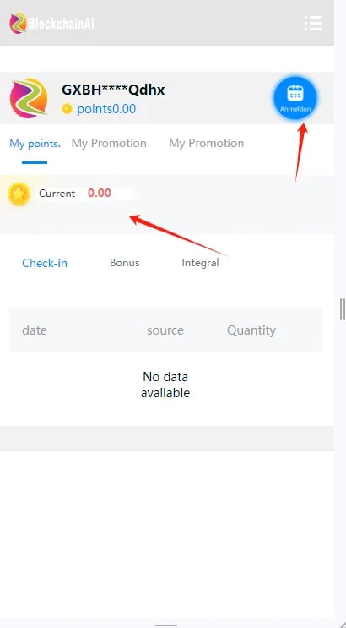Click the bottom drag handle bar
Image resolution: width=346 pixels, height=628 pixels.
(166, 625)
